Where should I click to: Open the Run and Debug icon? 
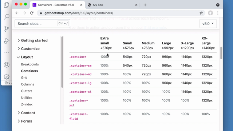[7, 41]
